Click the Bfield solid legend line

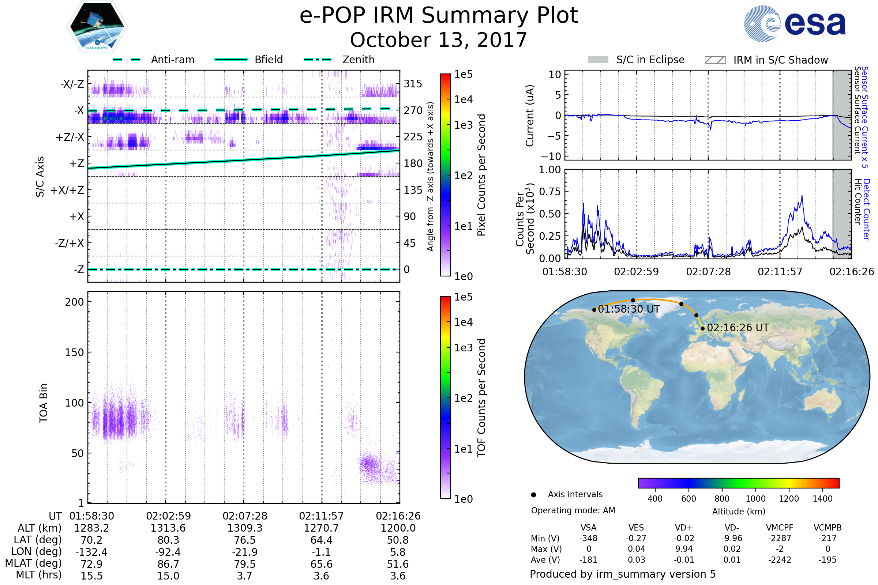[x=231, y=60]
